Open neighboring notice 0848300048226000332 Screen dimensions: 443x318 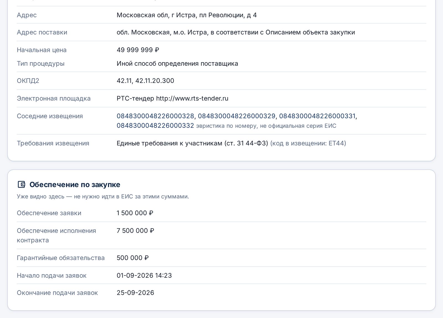155,126
